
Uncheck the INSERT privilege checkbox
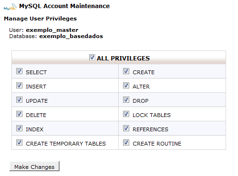(x=19, y=86)
